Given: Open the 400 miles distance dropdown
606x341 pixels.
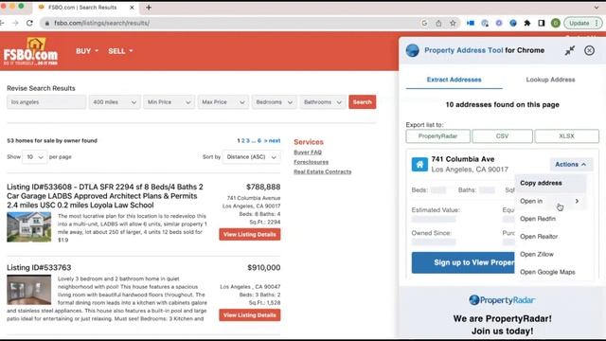Looking at the screenshot, I should 115,102.
